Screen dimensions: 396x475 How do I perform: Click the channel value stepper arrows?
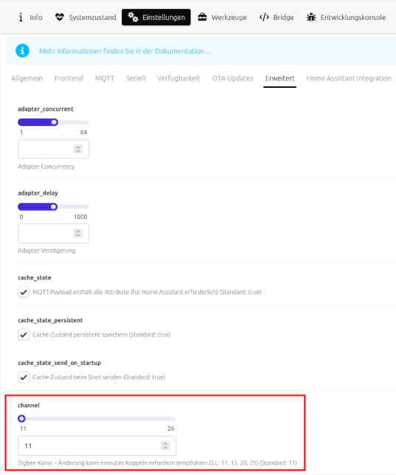pyautogui.click(x=165, y=445)
